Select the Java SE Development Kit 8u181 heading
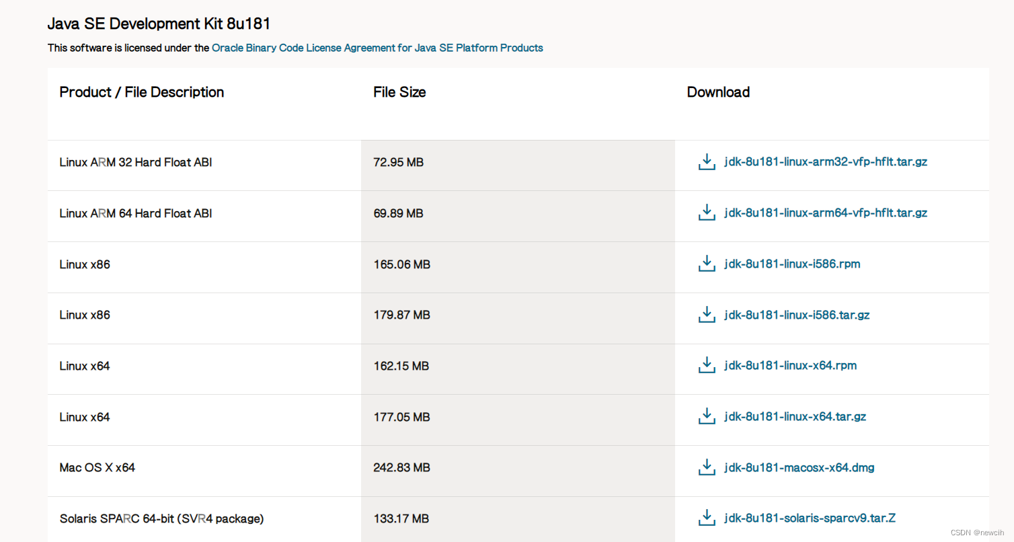1014x542 pixels. point(159,24)
